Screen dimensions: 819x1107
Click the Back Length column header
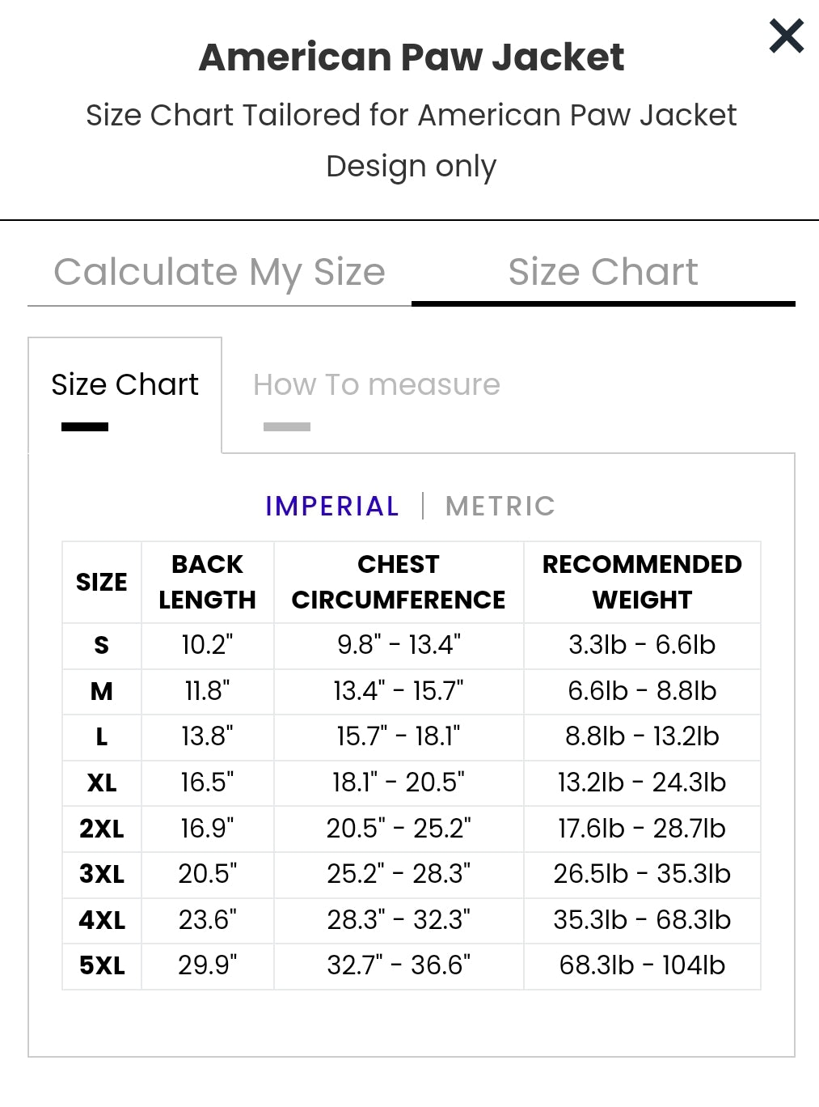pyautogui.click(x=208, y=583)
